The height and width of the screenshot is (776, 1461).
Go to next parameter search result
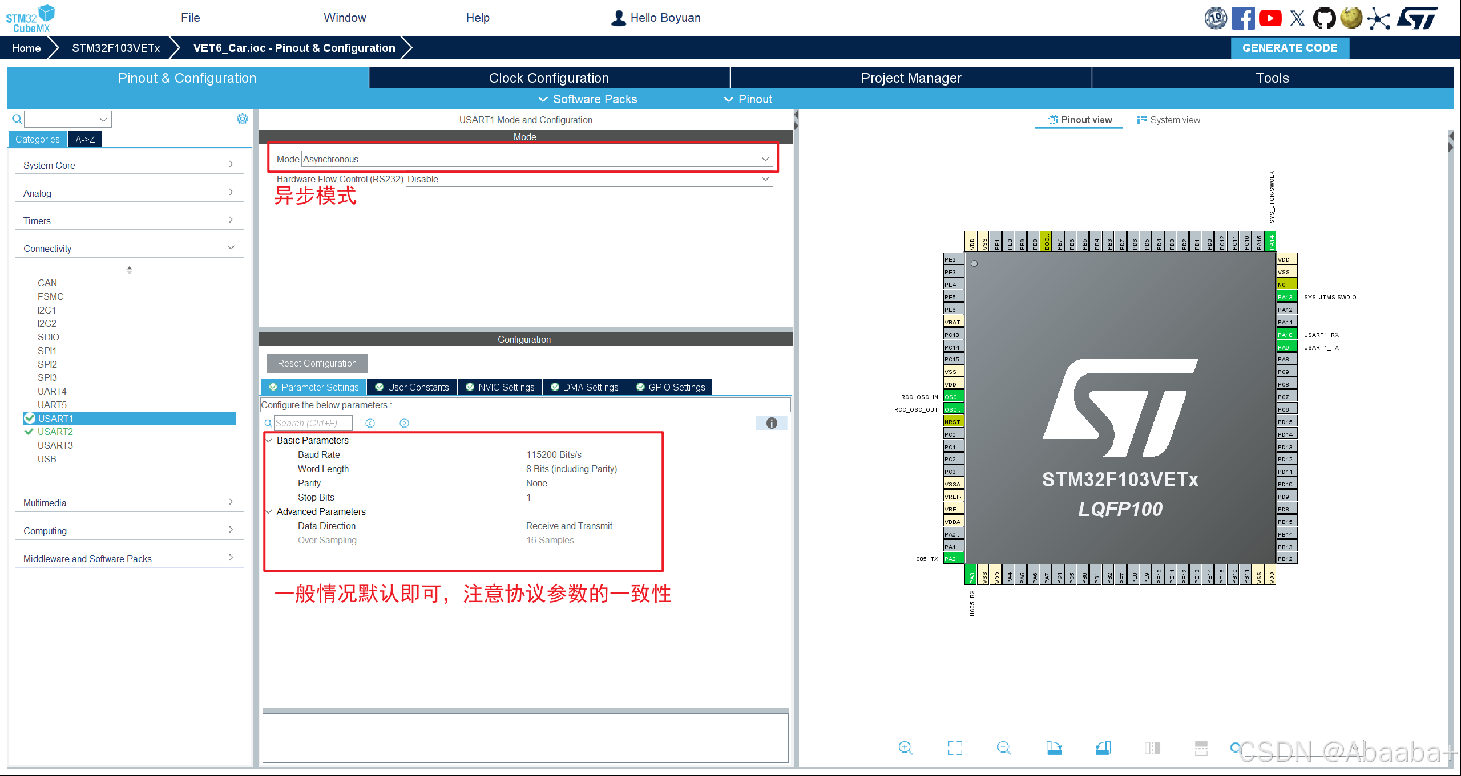[404, 423]
